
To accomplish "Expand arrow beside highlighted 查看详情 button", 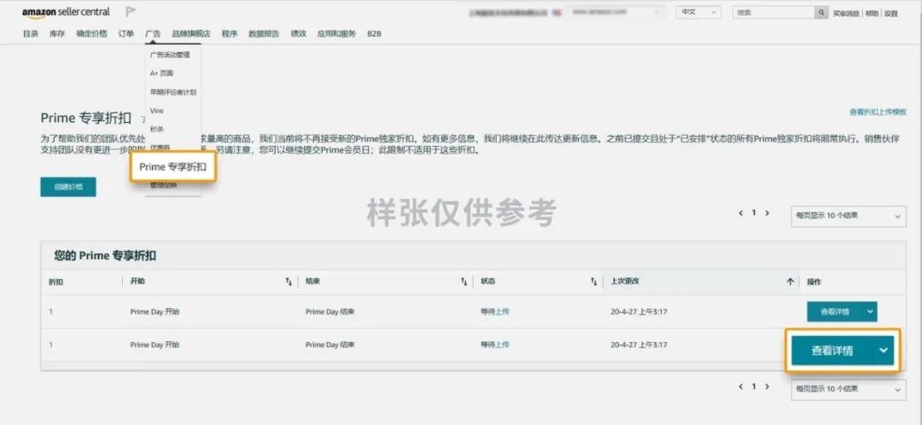I will coord(883,351).
